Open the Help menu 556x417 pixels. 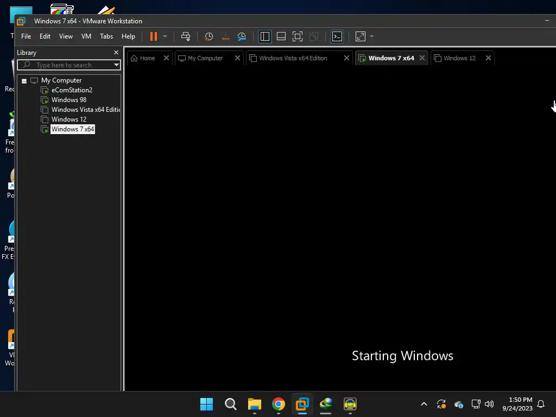[x=128, y=36]
